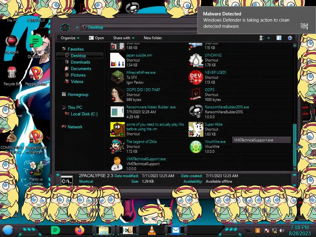Click the Start orb on taskbar
The width and height of the screenshot is (316, 237).
(x=8, y=231)
